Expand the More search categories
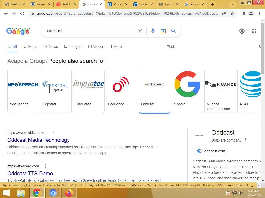 pos(116,47)
